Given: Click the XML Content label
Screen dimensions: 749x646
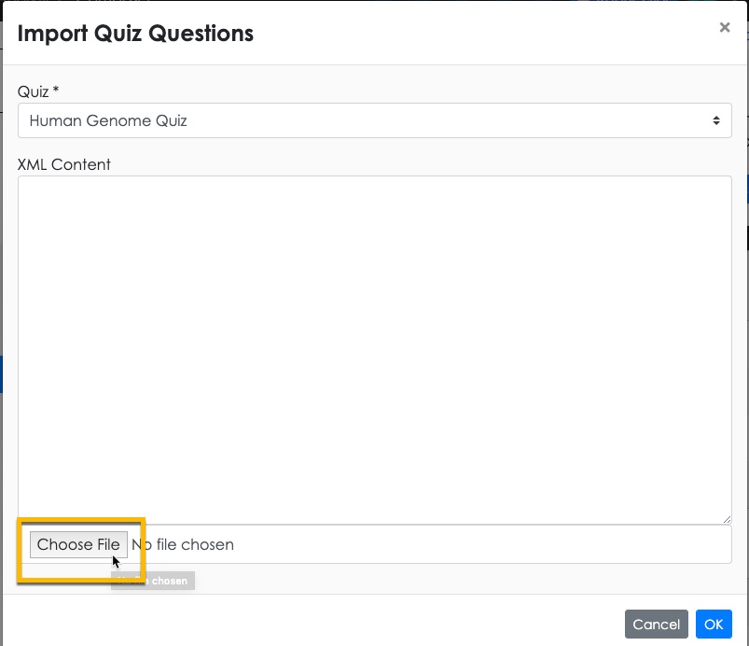Looking at the screenshot, I should [64, 164].
